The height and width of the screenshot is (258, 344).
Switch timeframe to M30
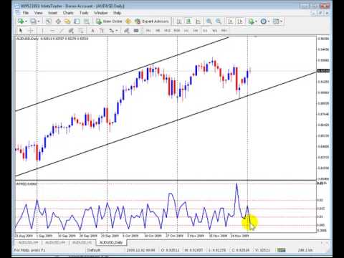[177, 31]
